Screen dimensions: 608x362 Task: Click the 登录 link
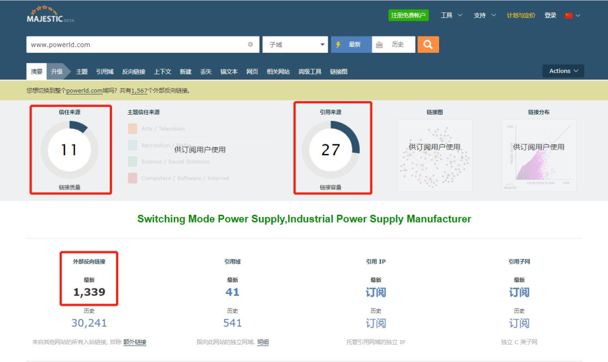click(x=550, y=16)
